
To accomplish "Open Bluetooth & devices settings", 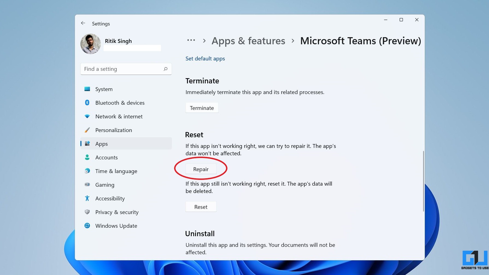I will (x=87, y=103).
